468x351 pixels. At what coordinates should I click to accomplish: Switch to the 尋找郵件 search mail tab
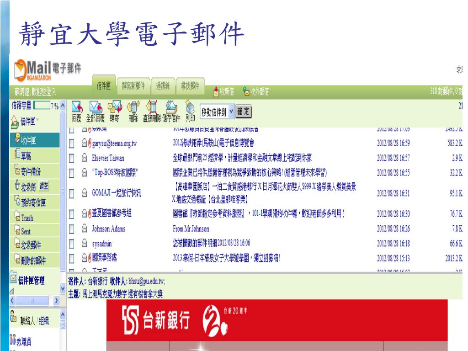pos(190,85)
